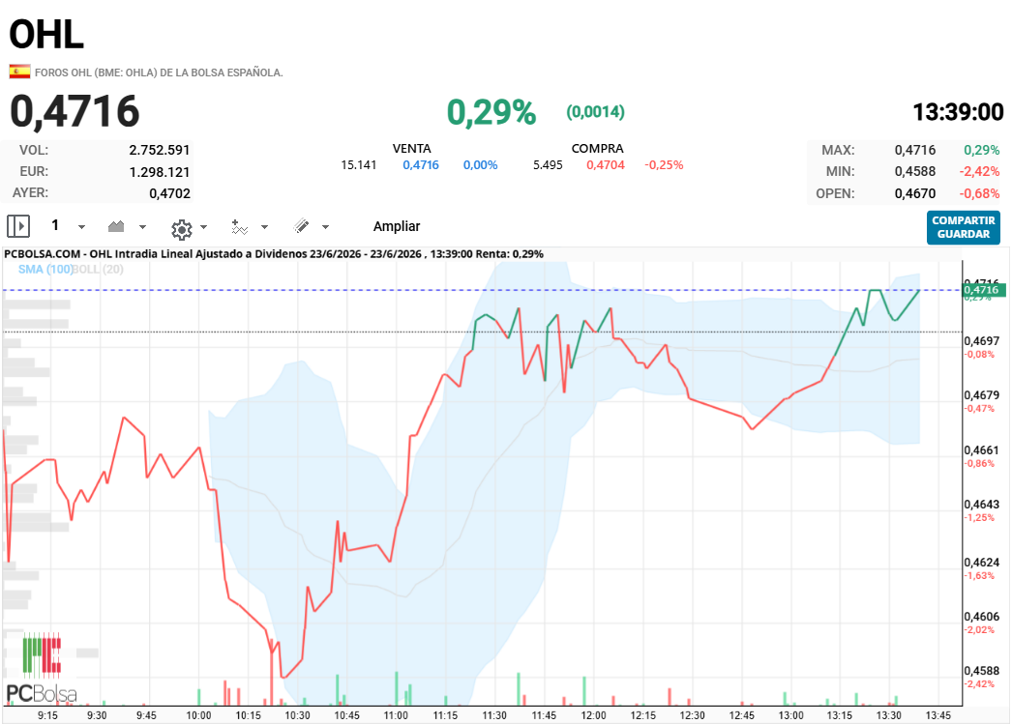Click the 12:30 time axis label
The height and width of the screenshot is (724, 1012).
coord(692,715)
